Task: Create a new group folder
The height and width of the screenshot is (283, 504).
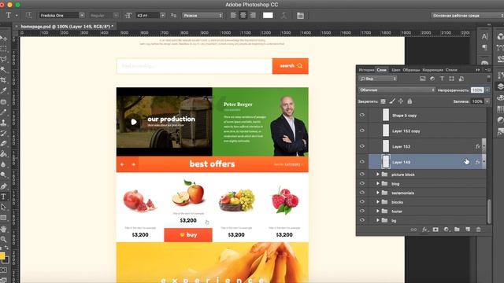Action: (x=457, y=230)
